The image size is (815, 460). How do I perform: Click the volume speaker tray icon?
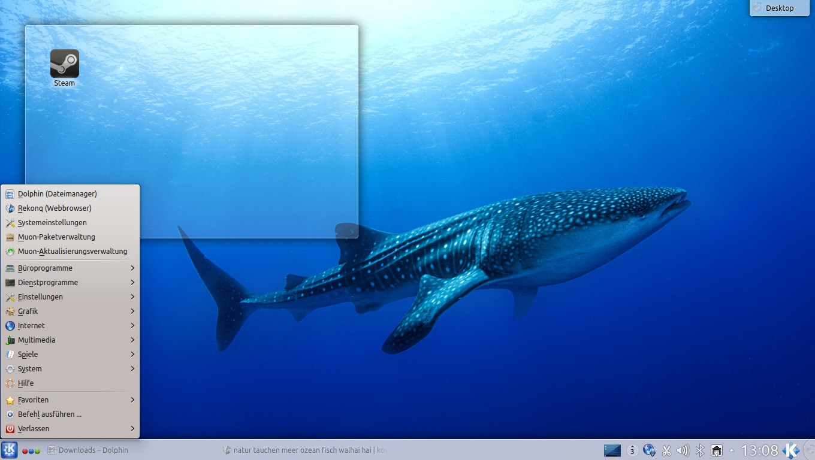(683, 450)
